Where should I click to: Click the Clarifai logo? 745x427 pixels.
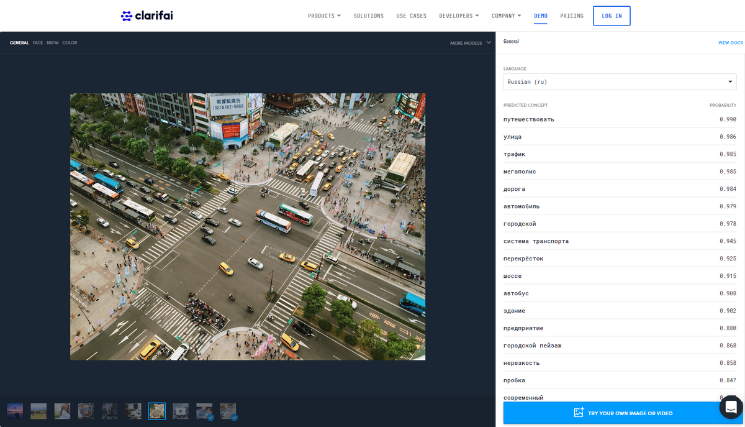[147, 16]
